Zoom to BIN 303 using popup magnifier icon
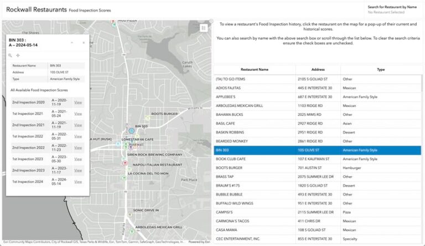 (x=10, y=55)
